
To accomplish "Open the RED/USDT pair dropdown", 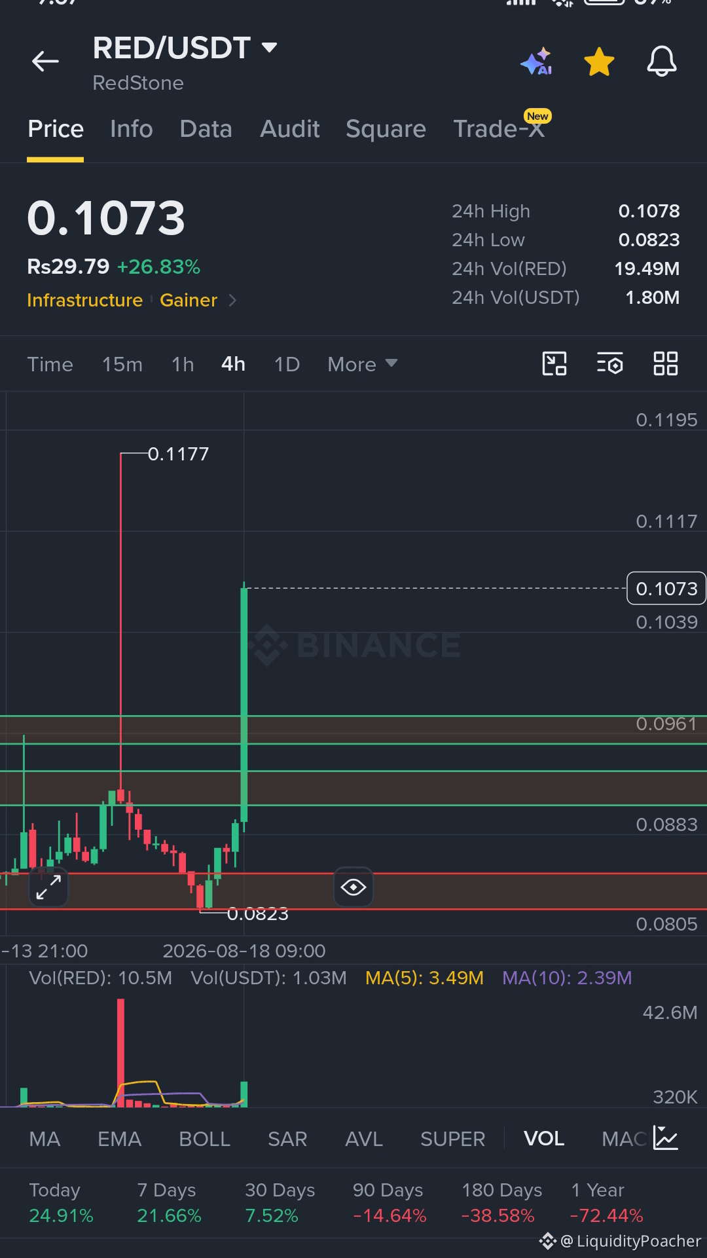I will coord(185,48).
